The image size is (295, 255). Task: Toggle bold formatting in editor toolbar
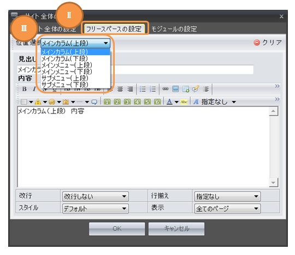[x=24, y=89]
